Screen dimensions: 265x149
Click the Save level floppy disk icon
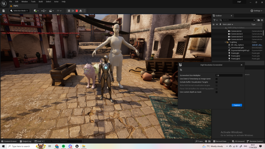[4, 11]
